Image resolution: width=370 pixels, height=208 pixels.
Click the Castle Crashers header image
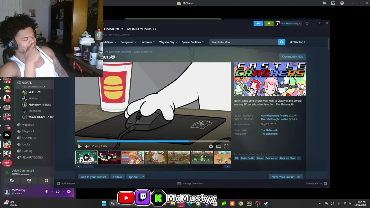pyautogui.click(x=270, y=79)
